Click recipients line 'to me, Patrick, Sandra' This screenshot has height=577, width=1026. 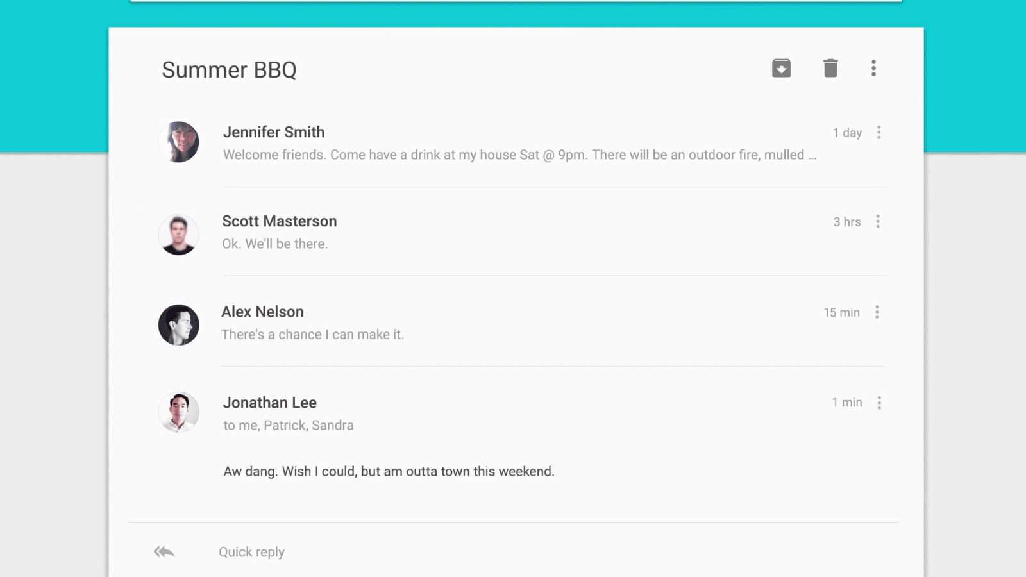click(289, 425)
